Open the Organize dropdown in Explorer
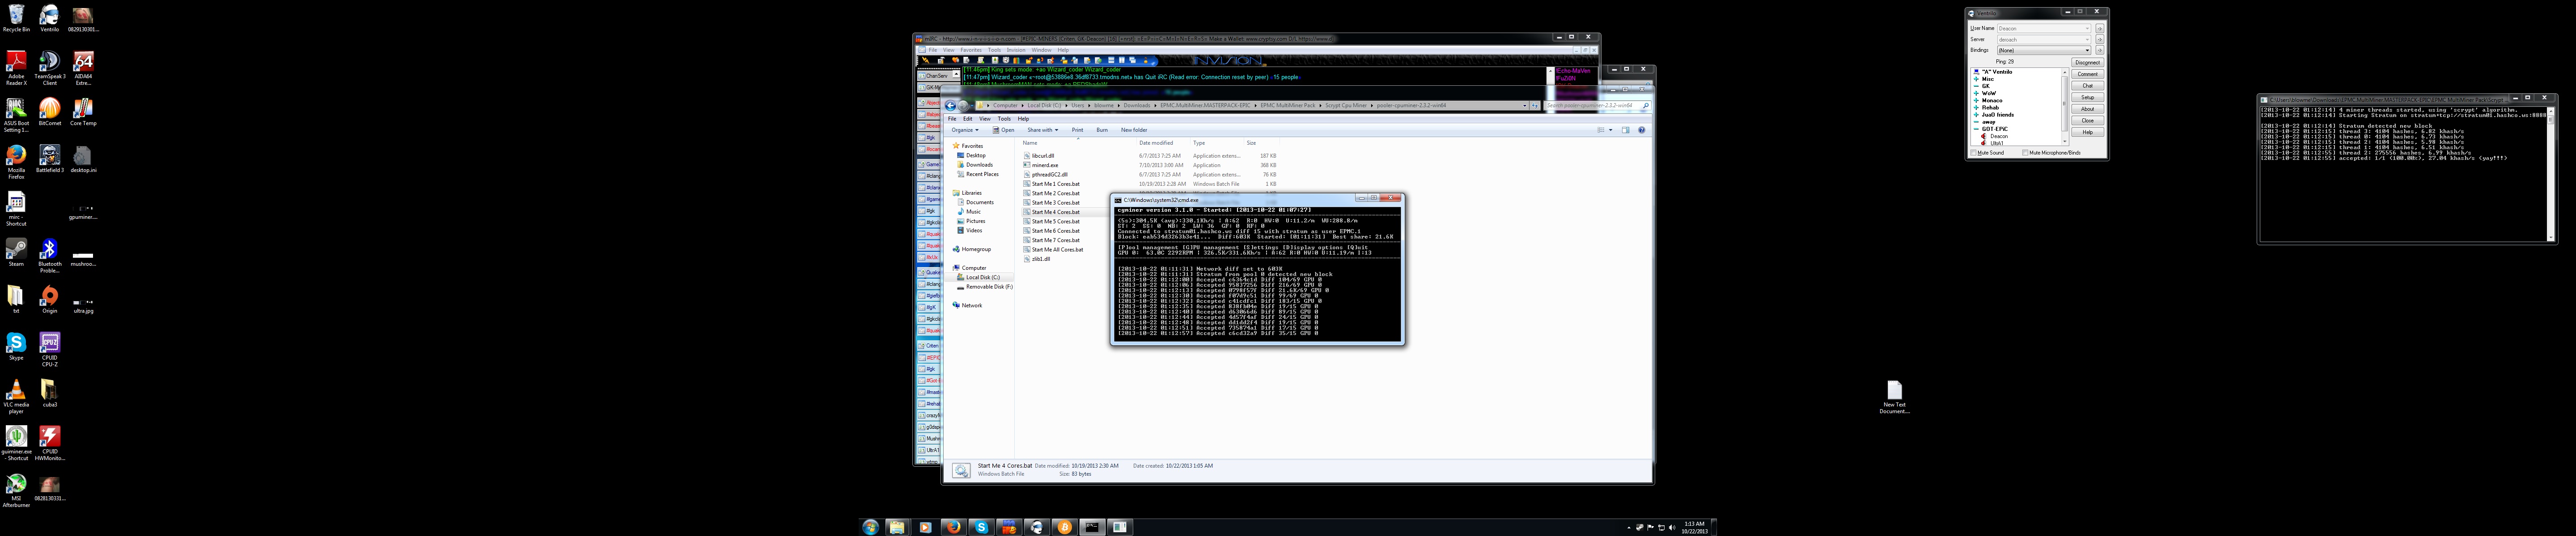 (965, 130)
